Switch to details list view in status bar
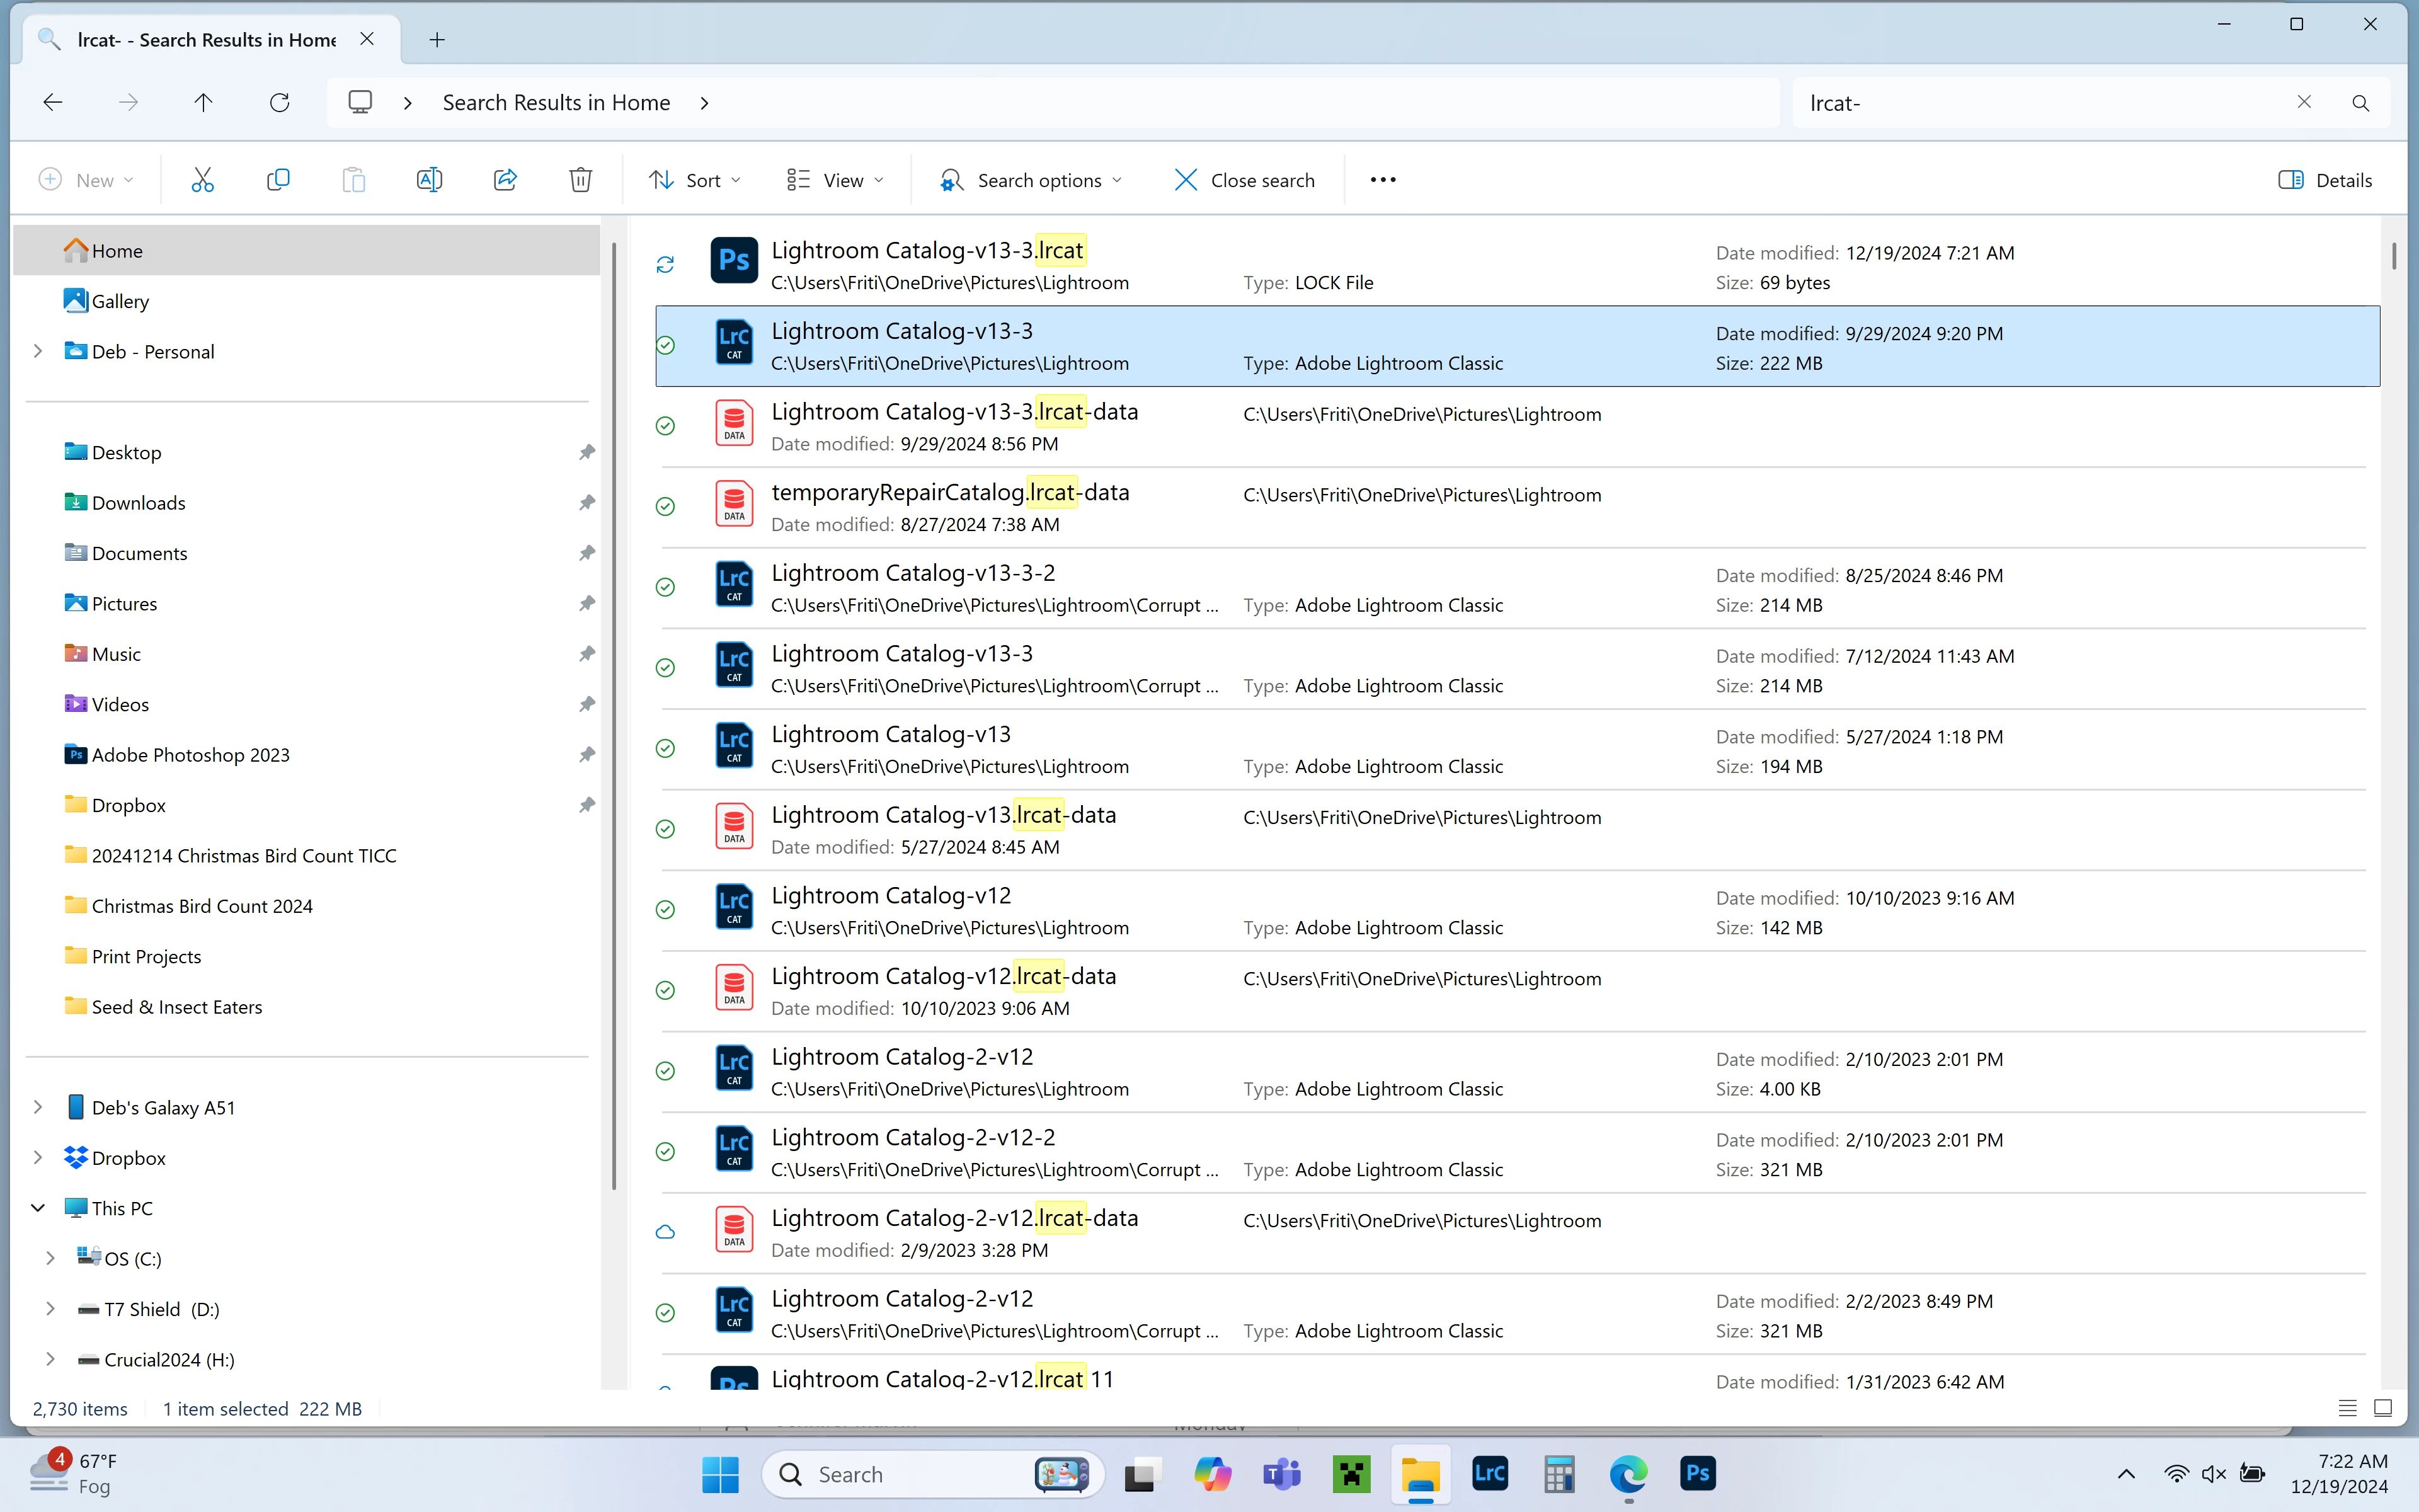Viewport: 2419px width, 1512px height. click(x=2347, y=1408)
